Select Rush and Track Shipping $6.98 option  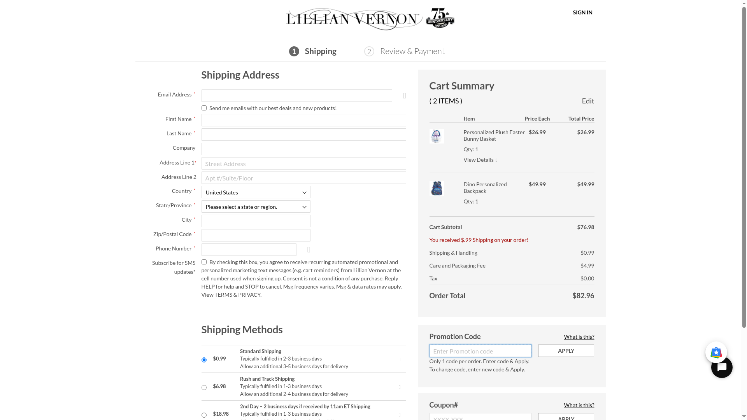(204, 388)
